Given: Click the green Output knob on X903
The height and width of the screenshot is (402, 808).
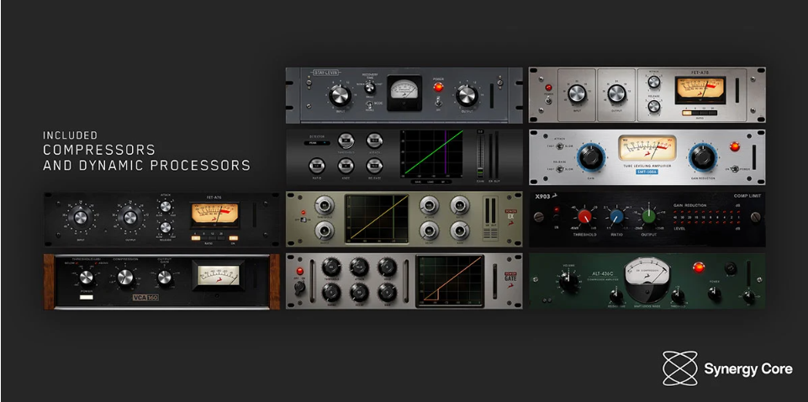Looking at the screenshot, I should 649,217.
